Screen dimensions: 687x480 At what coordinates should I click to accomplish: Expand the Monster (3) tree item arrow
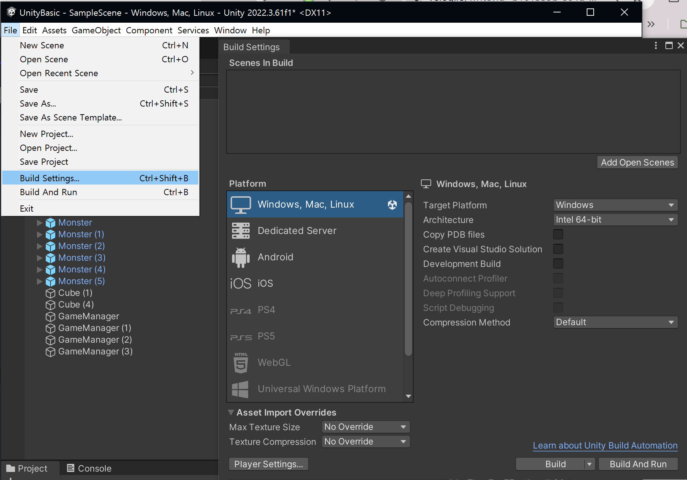click(x=40, y=258)
